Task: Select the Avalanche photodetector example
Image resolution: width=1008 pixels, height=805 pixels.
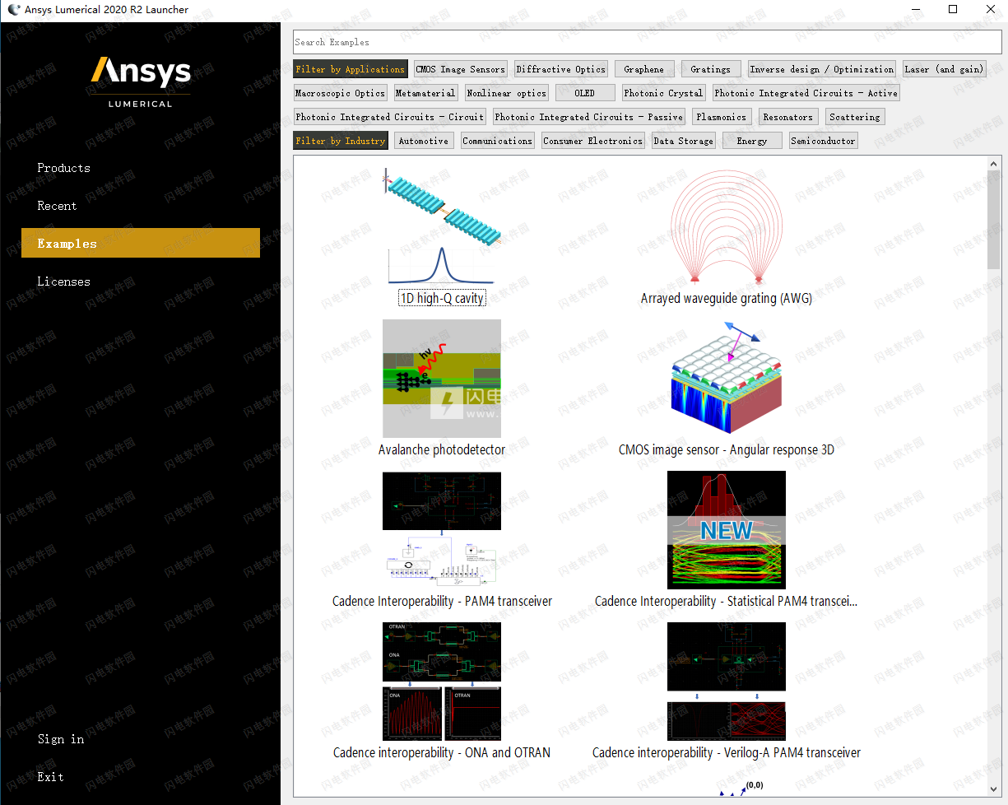Action: [442, 389]
